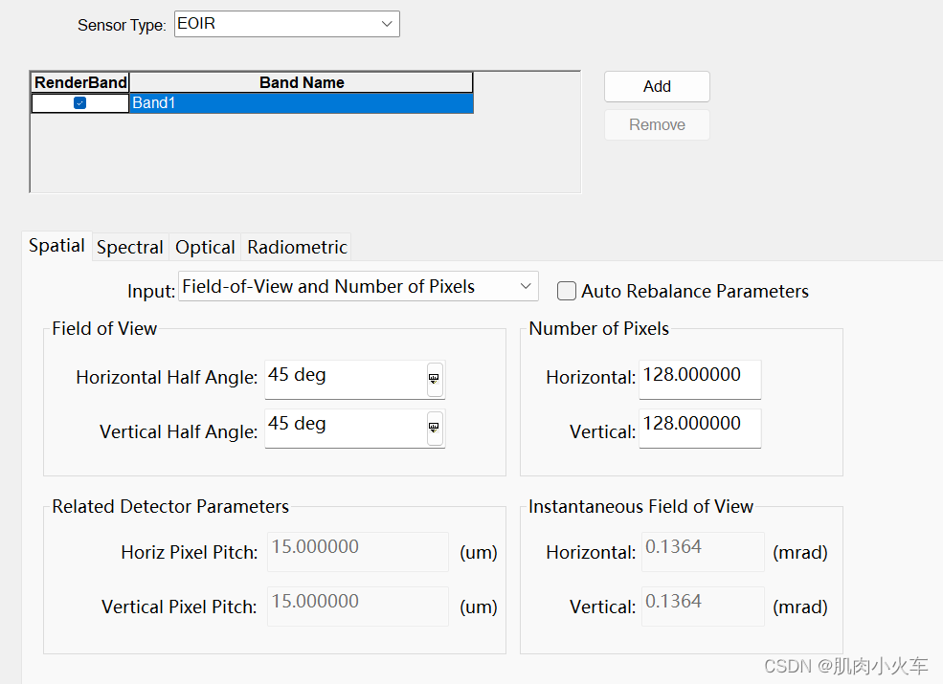Enable Auto Rebalance Parameters checkbox

pyautogui.click(x=567, y=291)
